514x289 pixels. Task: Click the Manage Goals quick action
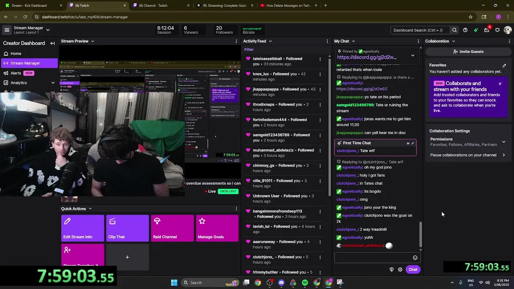(x=217, y=228)
